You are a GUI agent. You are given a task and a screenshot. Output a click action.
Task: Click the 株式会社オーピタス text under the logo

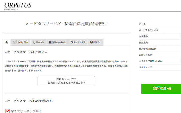pos(11,10)
